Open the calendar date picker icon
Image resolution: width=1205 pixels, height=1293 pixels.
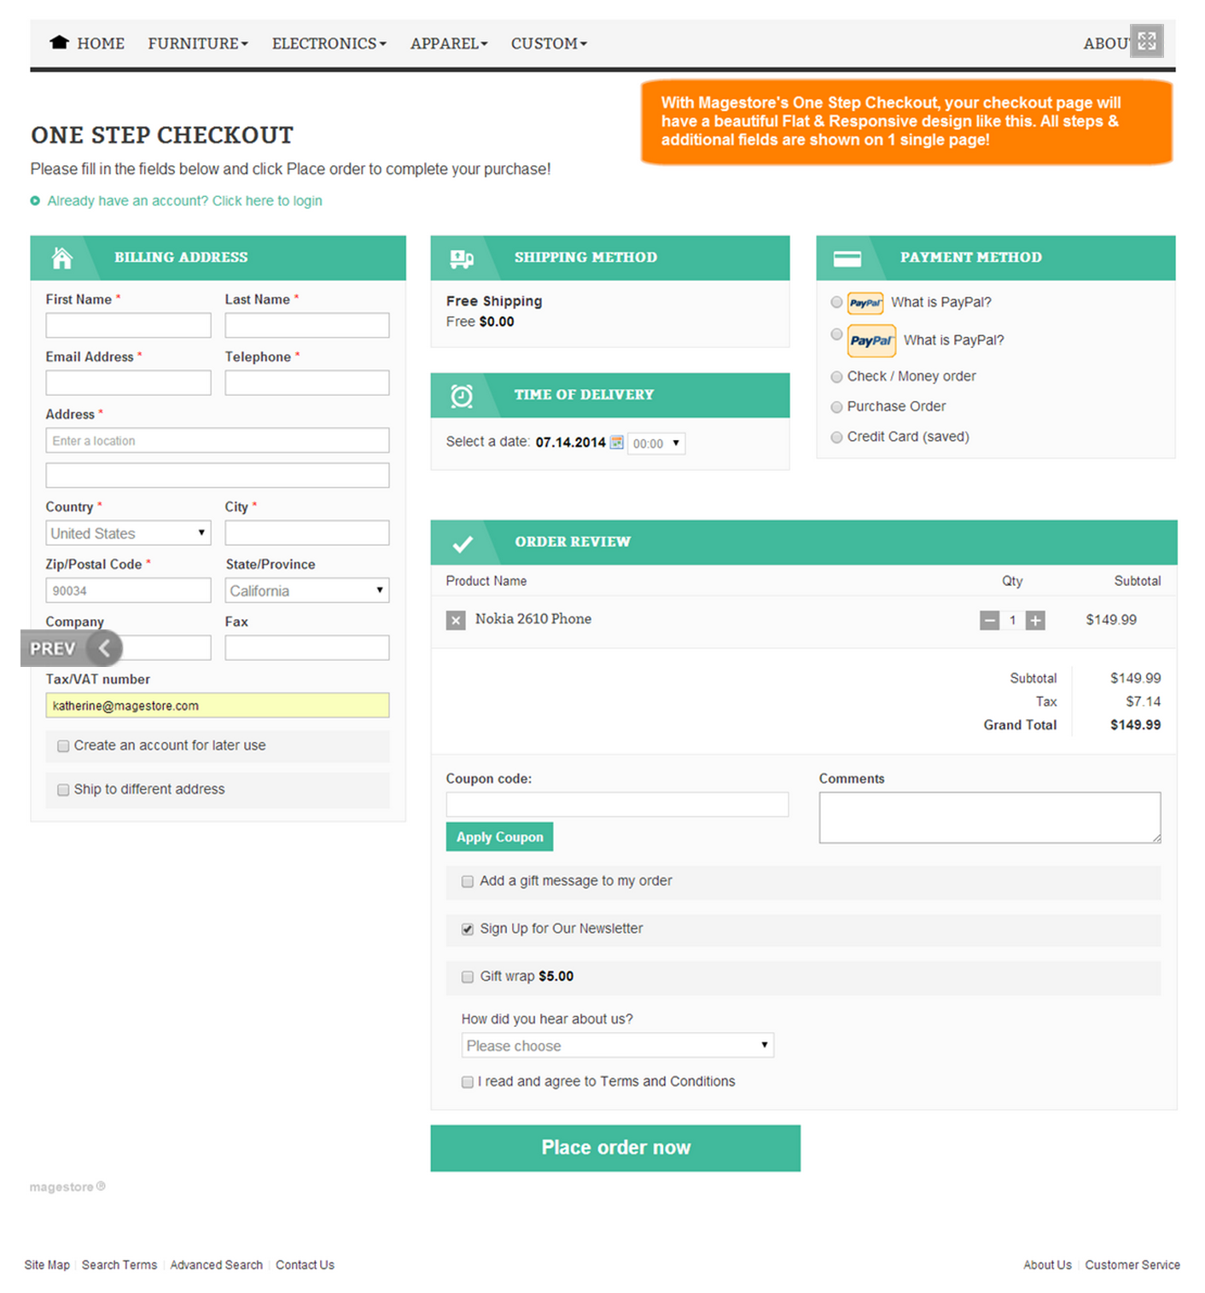click(x=616, y=443)
